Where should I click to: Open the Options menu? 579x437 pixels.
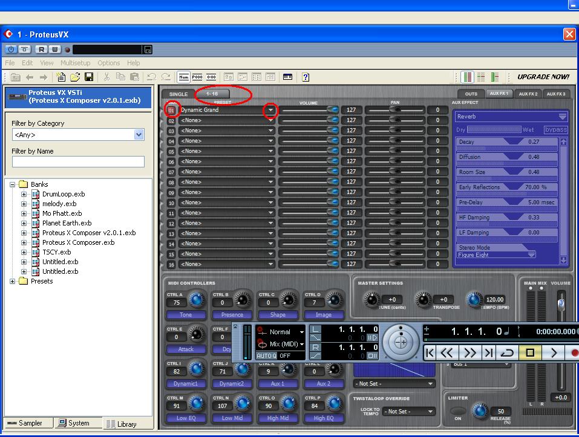[x=108, y=63]
